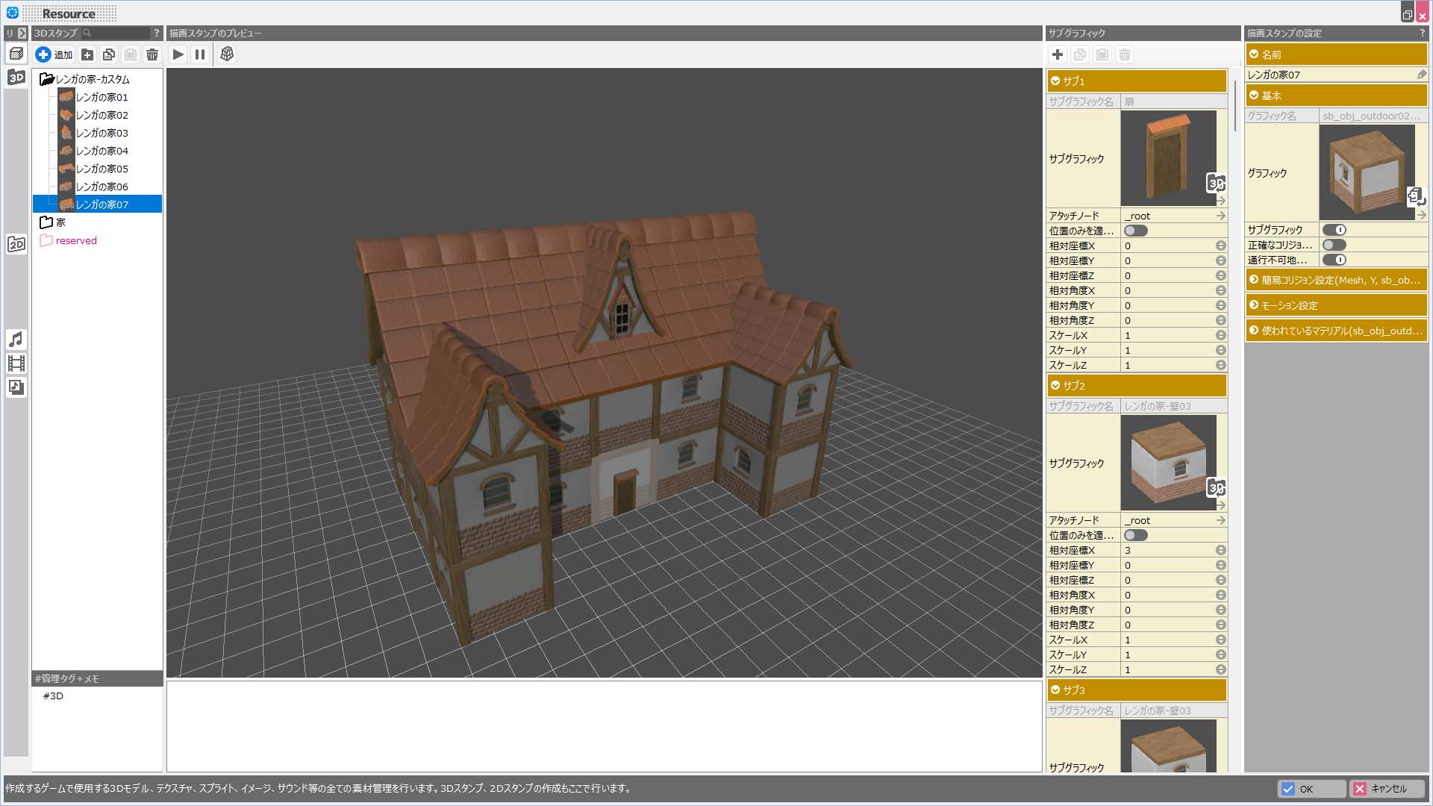
Task: Add a new sub graphic with plus icon
Action: coord(1058,54)
